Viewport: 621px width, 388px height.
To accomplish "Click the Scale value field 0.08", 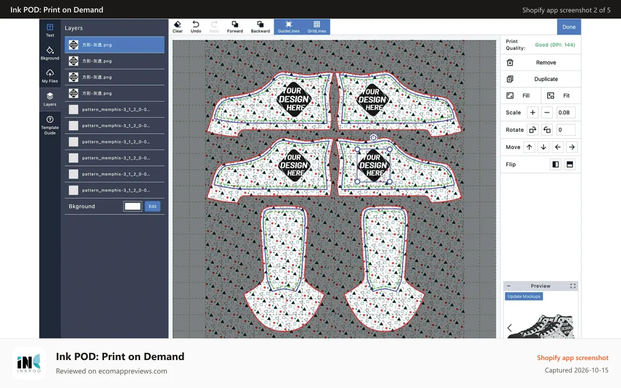I will [566, 112].
